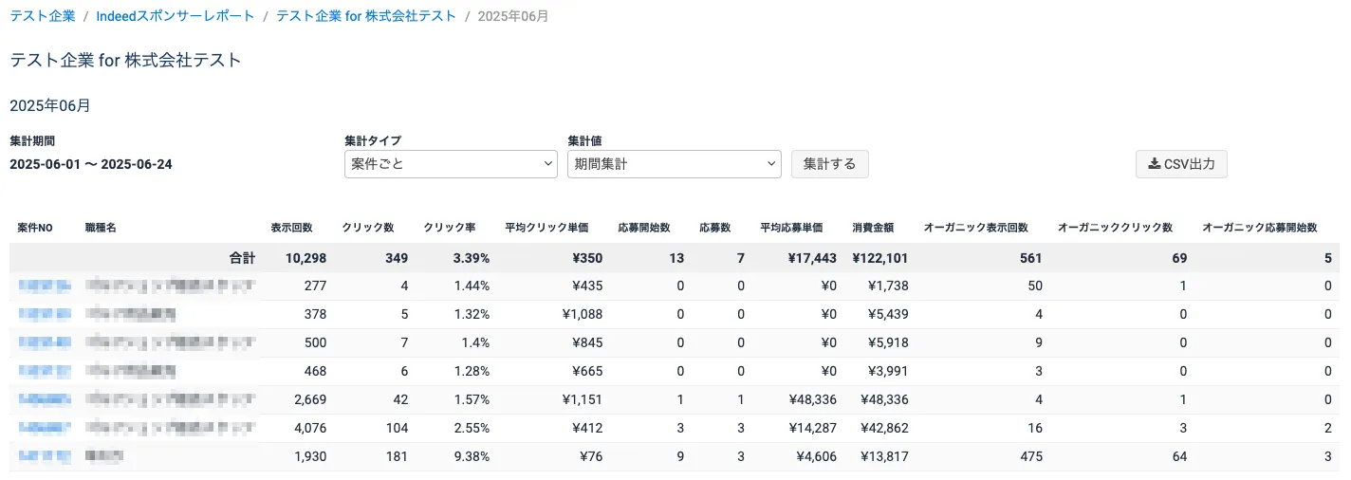
Task: Click the 消費金額 column header
Action: 873,229
